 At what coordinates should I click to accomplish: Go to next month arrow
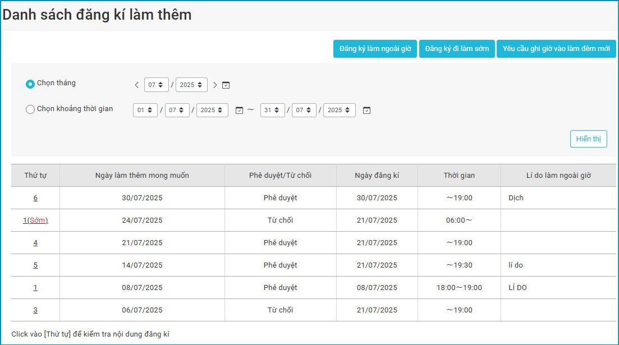(215, 85)
